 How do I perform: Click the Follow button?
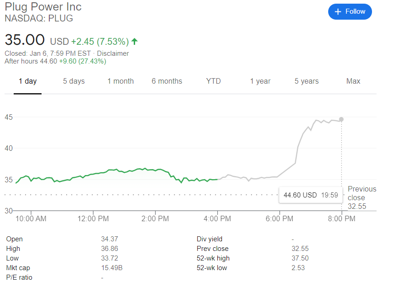click(350, 11)
